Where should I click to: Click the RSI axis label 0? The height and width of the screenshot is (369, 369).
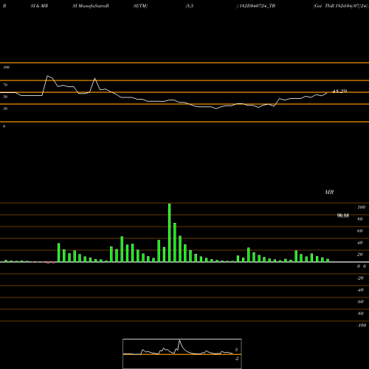click(4, 126)
